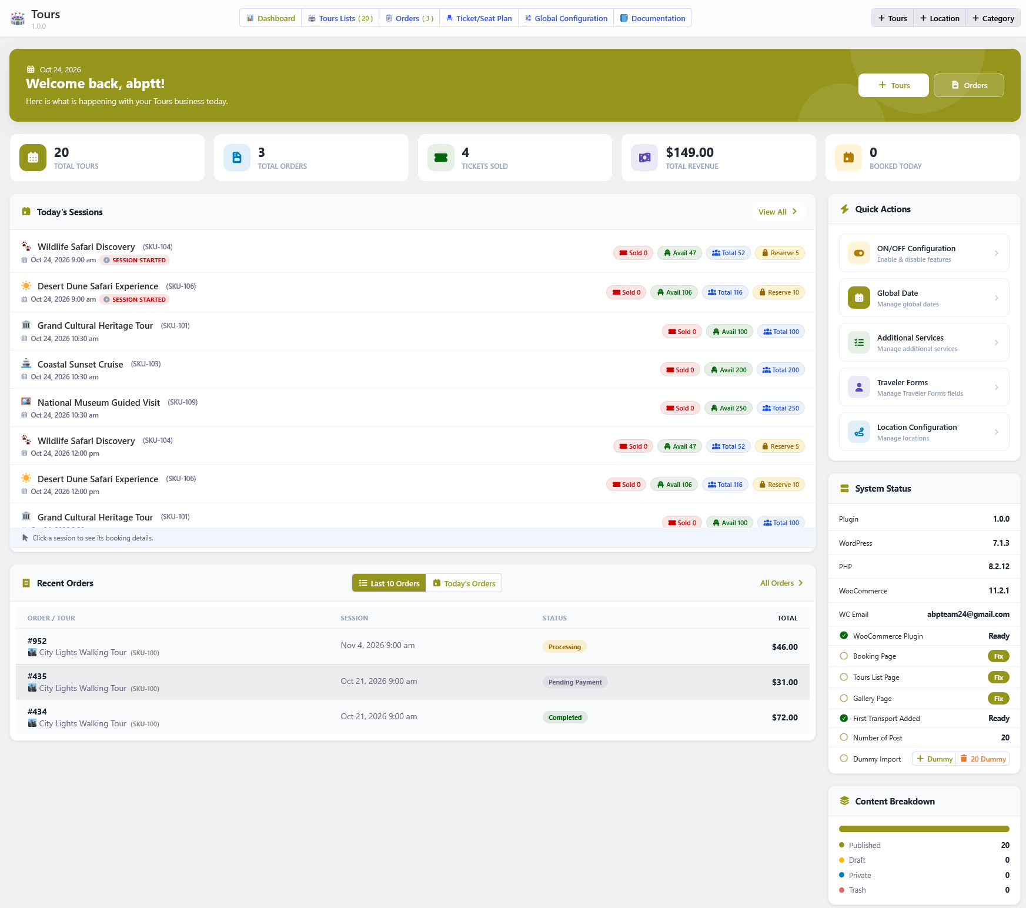Viewport: 1026px width, 908px height.
Task: Click the status circle next to Gallery Page
Action: [x=844, y=698]
